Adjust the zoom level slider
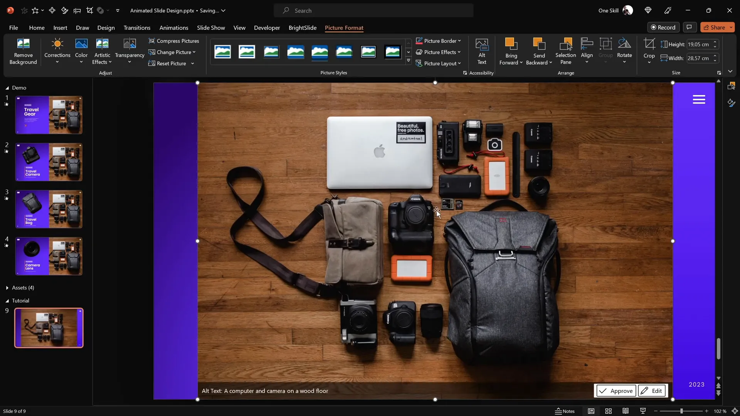Screen dimensions: 740x416 point(681,411)
